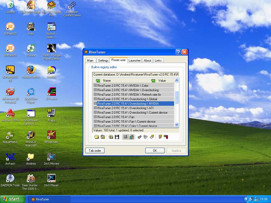Click the registry list scrollbar thumb
This screenshot has width=271, height=203.
coord(177,97)
